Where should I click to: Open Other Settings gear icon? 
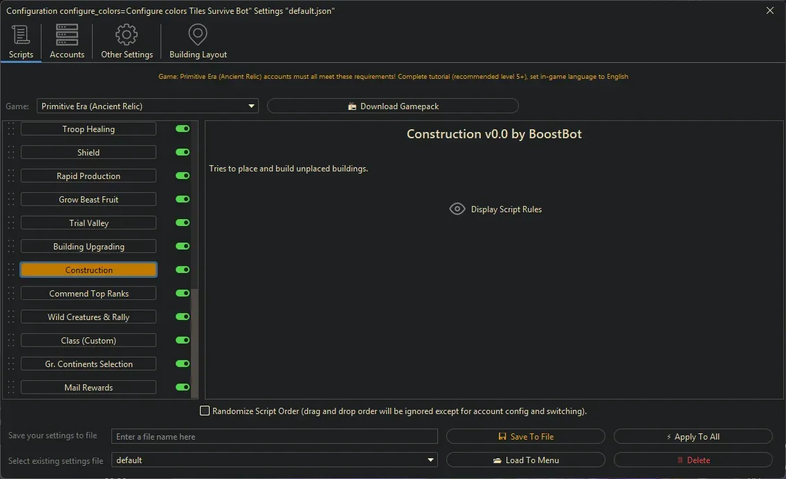127,35
